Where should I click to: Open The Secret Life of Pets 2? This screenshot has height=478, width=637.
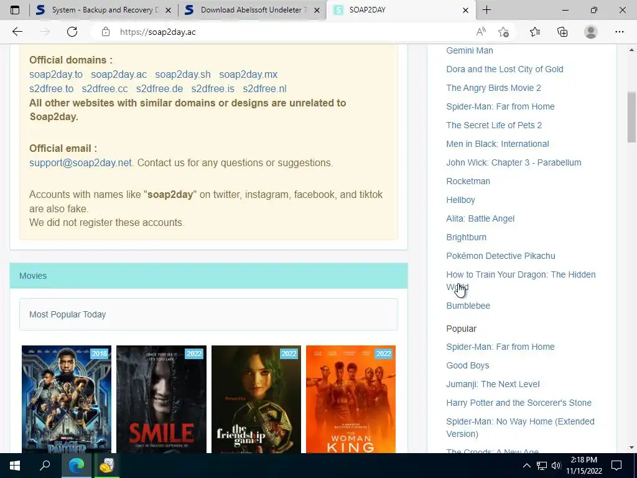pos(494,125)
